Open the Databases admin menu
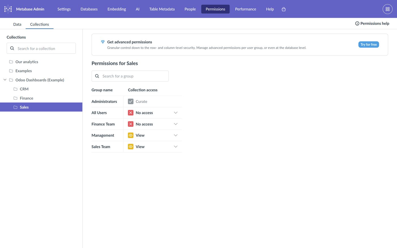This screenshot has width=397, height=248. coord(89,9)
